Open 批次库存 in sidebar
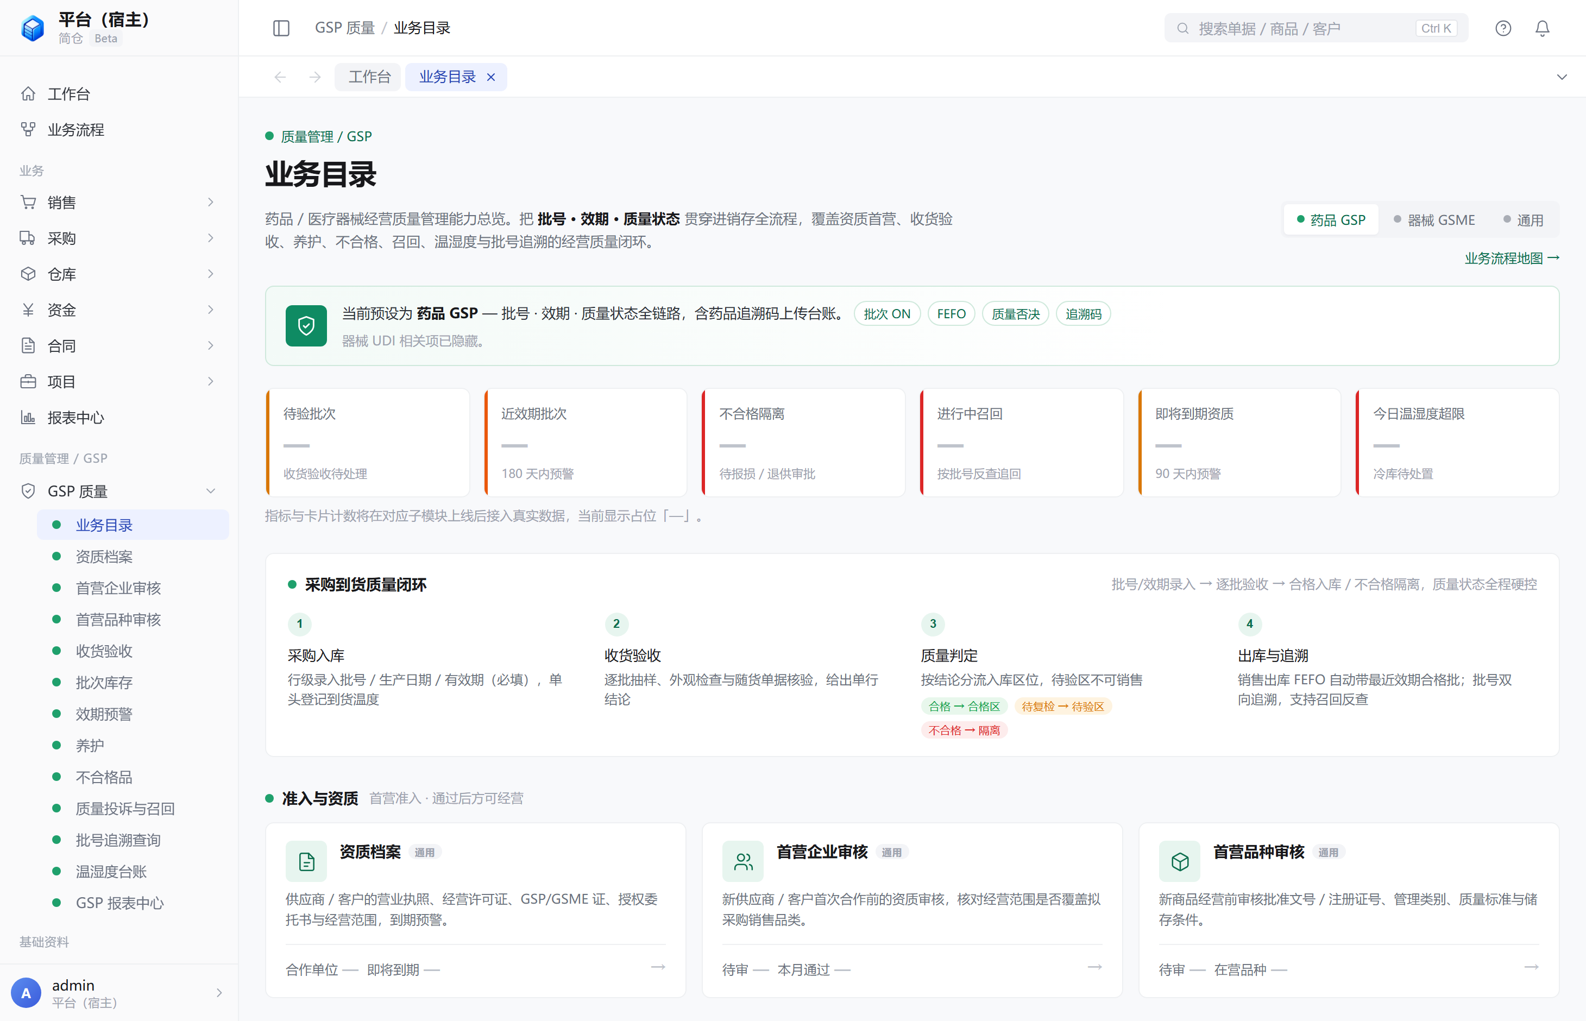 point(133,682)
